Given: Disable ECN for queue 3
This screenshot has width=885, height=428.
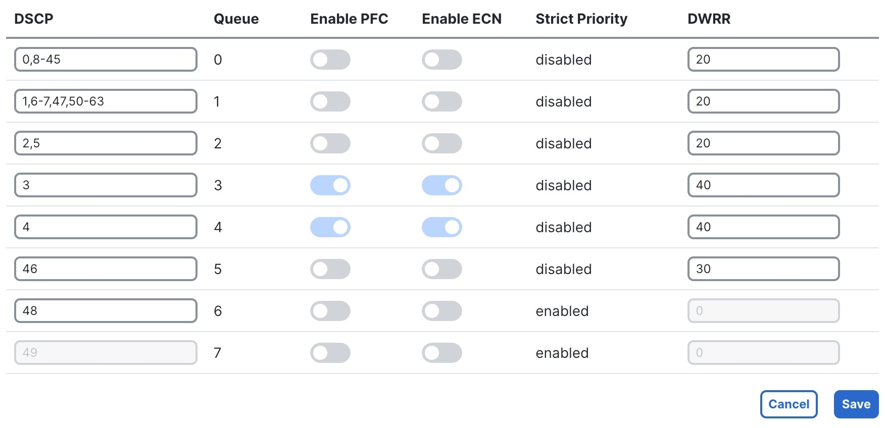Looking at the screenshot, I should (x=441, y=185).
